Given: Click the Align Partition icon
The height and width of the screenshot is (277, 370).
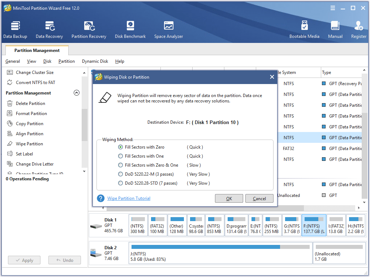Looking at the screenshot, I should pos(10,134).
